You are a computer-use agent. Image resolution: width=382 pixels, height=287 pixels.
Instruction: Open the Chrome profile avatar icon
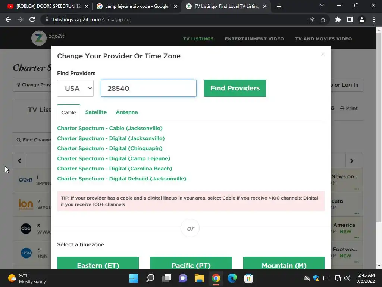[362, 19]
